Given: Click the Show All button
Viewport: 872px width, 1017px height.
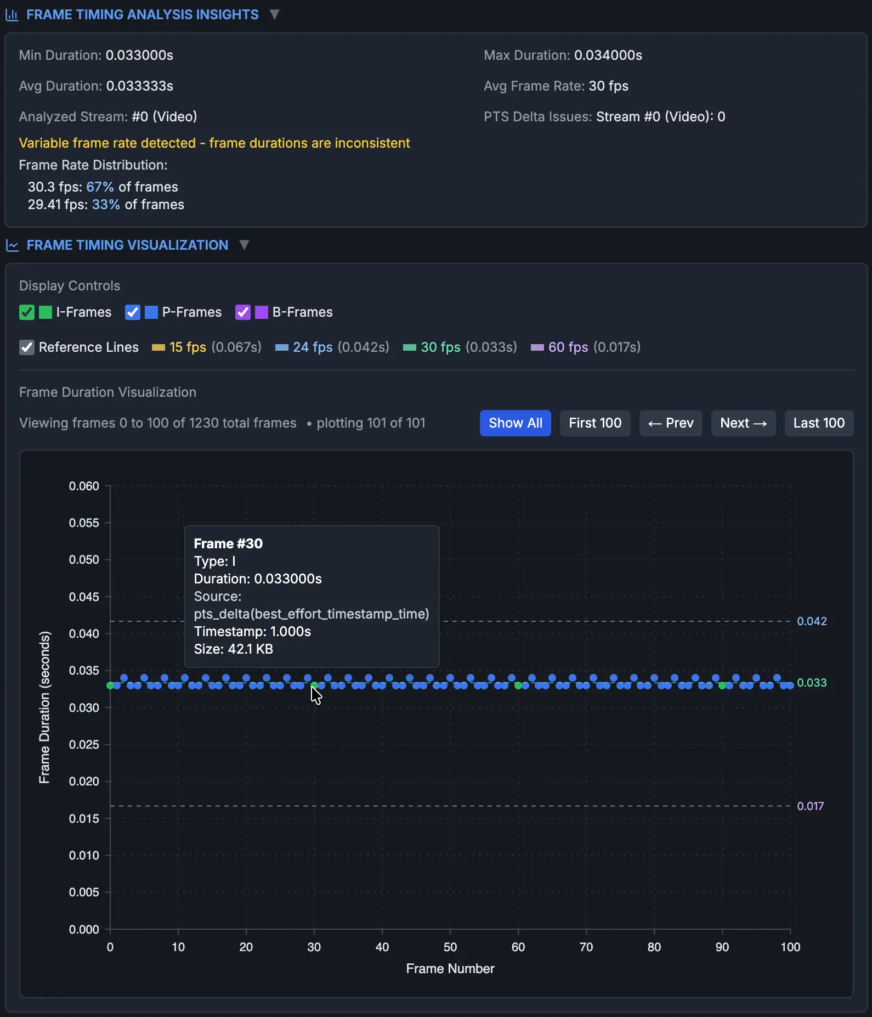Looking at the screenshot, I should [x=516, y=423].
